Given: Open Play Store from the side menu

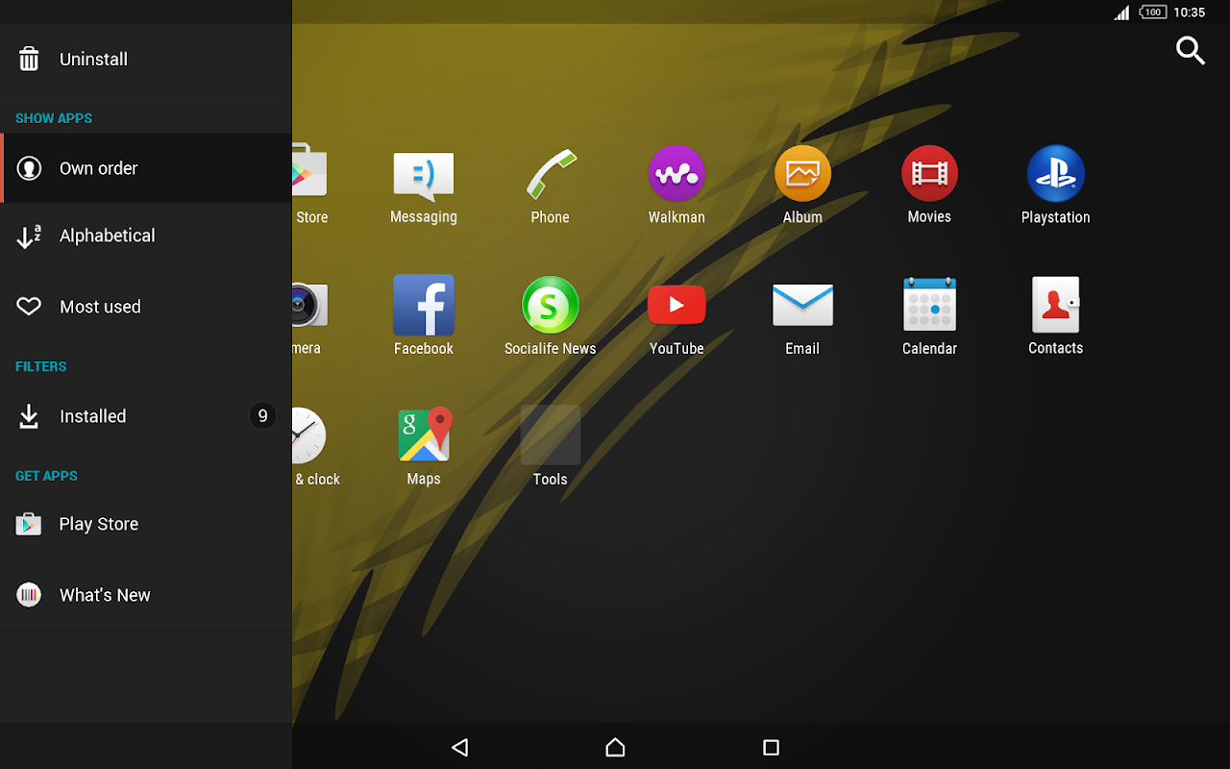Looking at the screenshot, I should pos(146,524).
